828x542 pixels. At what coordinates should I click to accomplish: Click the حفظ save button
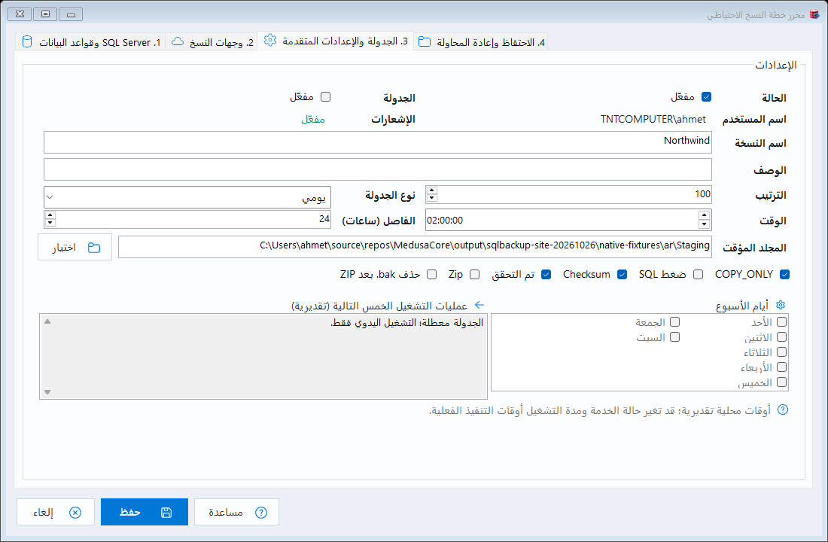click(x=145, y=512)
